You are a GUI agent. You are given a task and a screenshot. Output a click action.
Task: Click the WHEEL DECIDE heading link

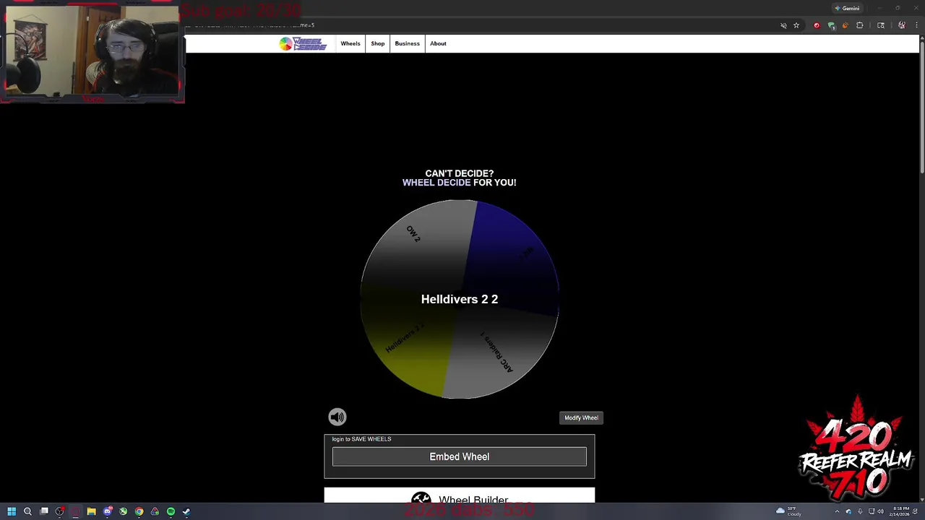436,183
